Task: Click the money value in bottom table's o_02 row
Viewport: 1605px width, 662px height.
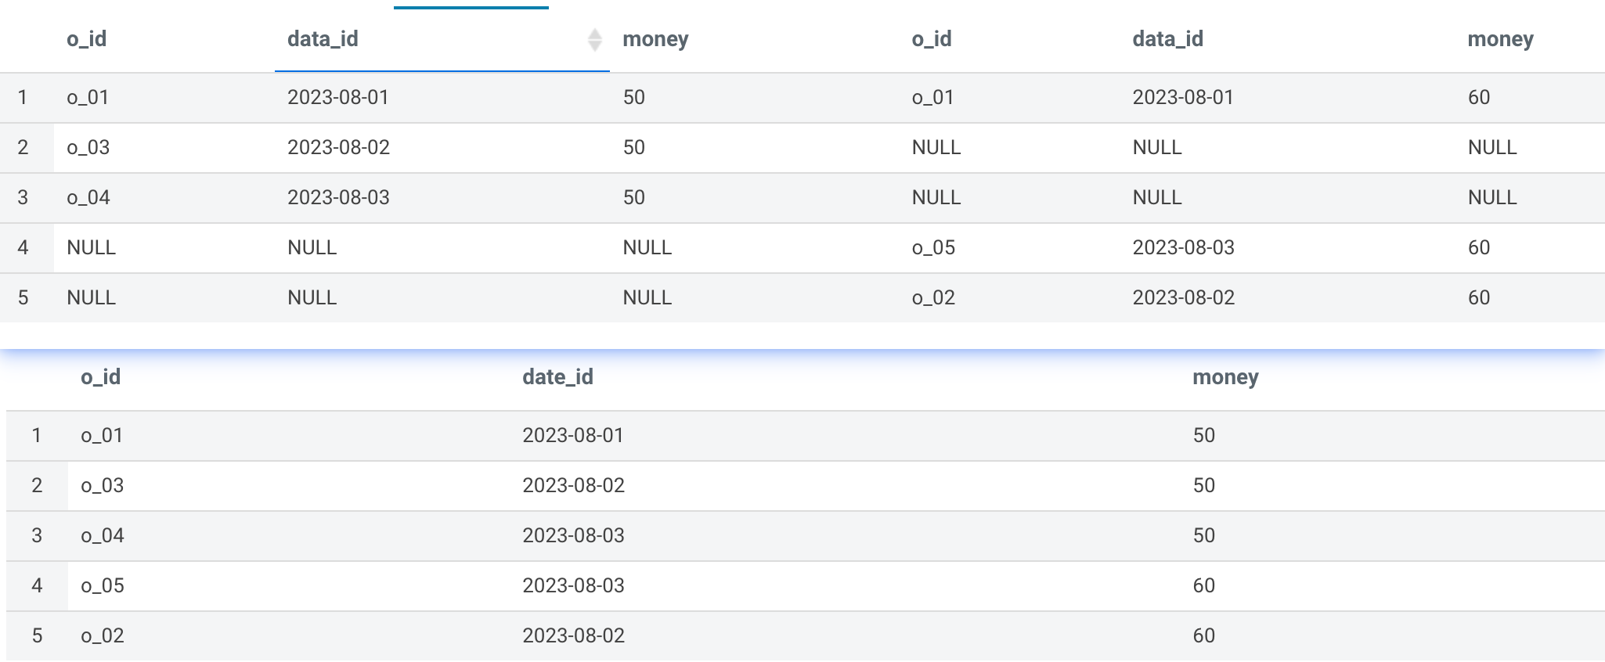Action: pos(1203,636)
